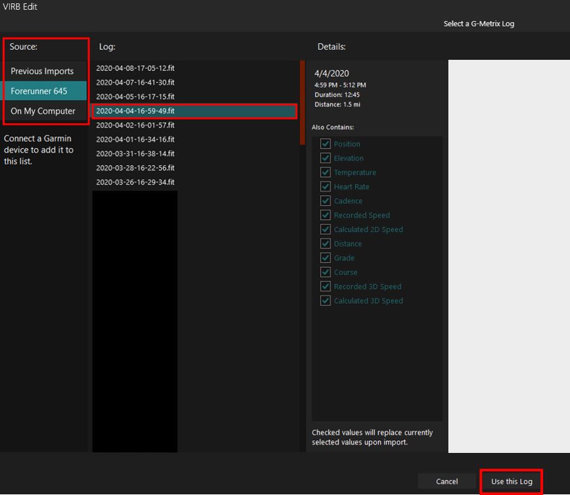Screen dimensions: 570x495
Task: Toggle the Temperature checkbox
Action: (325, 172)
